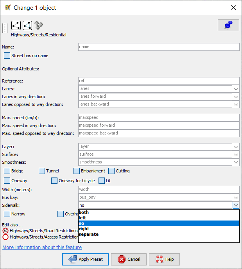Screen dimensions: 242x269
Task: Open More information about this feature link
Action: point(42,247)
